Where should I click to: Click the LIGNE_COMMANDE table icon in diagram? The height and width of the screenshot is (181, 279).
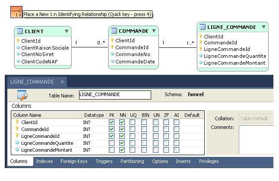click(203, 27)
